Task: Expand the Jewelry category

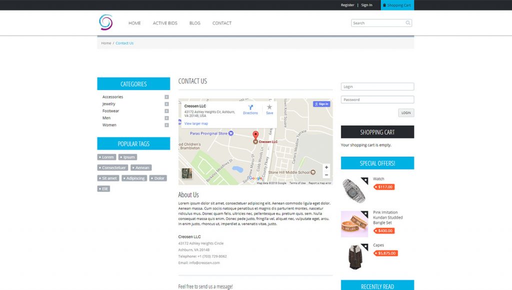Action: click(166, 104)
